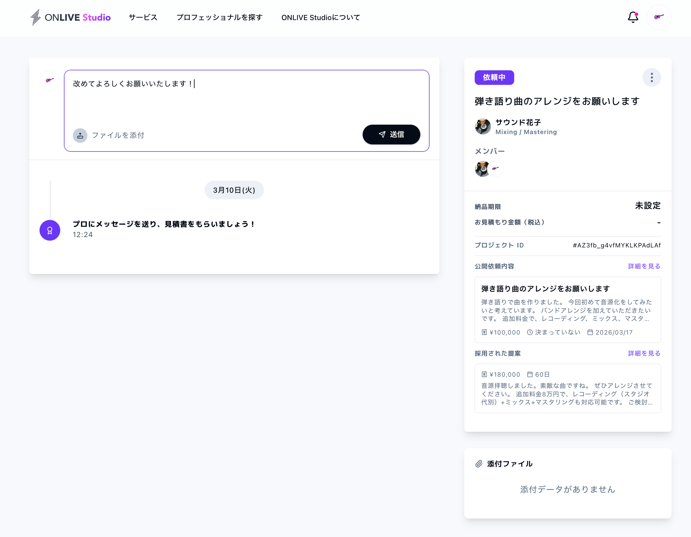Click the サウンド花子 name
The height and width of the screenshot is (537, 691).
(518, 122)
